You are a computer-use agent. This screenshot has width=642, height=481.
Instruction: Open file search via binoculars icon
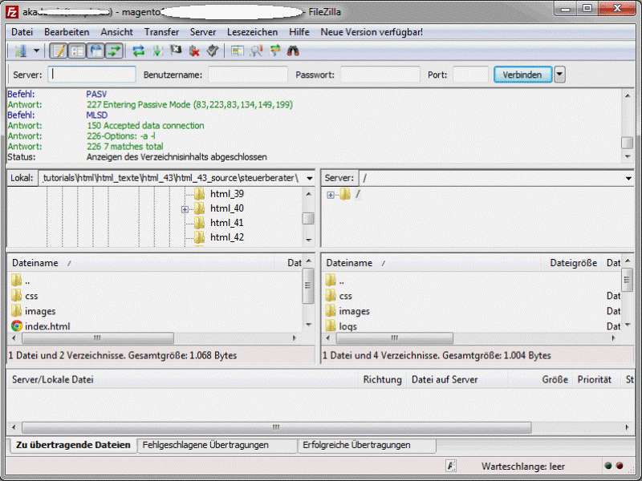point(293,51)
